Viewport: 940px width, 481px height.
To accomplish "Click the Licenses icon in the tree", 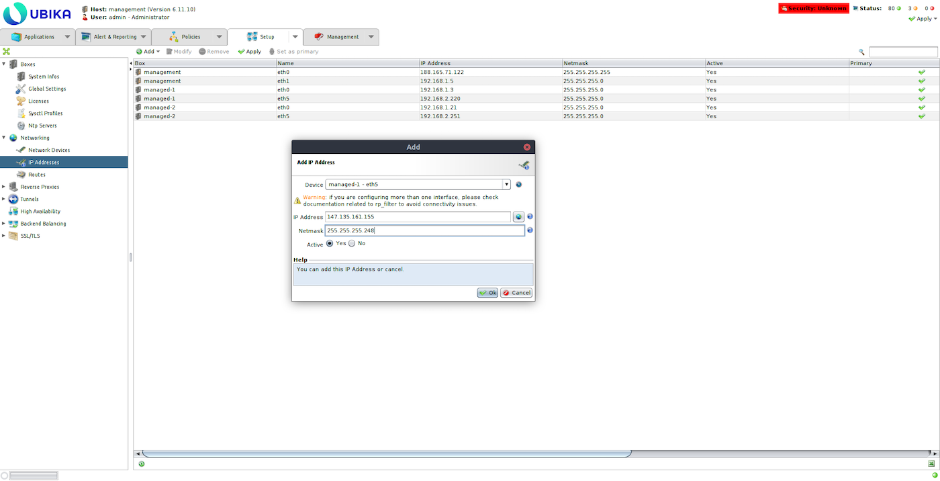I will click(x=21, y=101).
